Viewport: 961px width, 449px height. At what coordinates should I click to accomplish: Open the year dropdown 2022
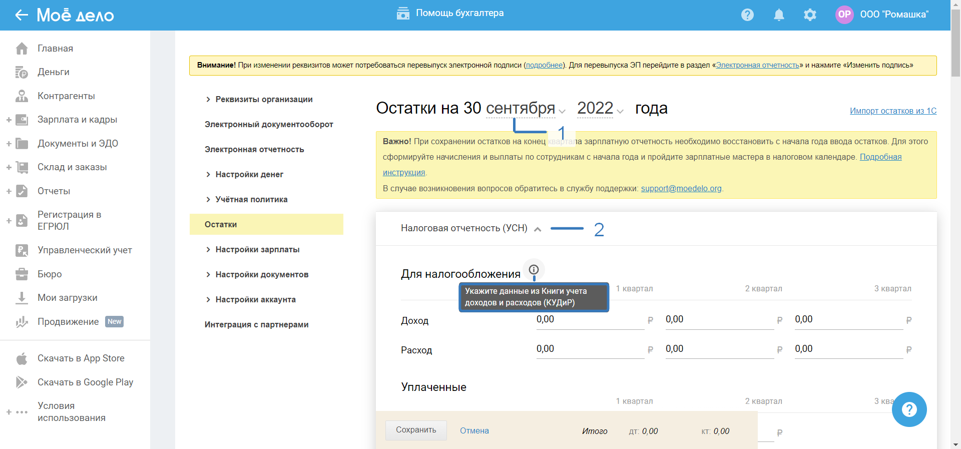coord(600,109)
